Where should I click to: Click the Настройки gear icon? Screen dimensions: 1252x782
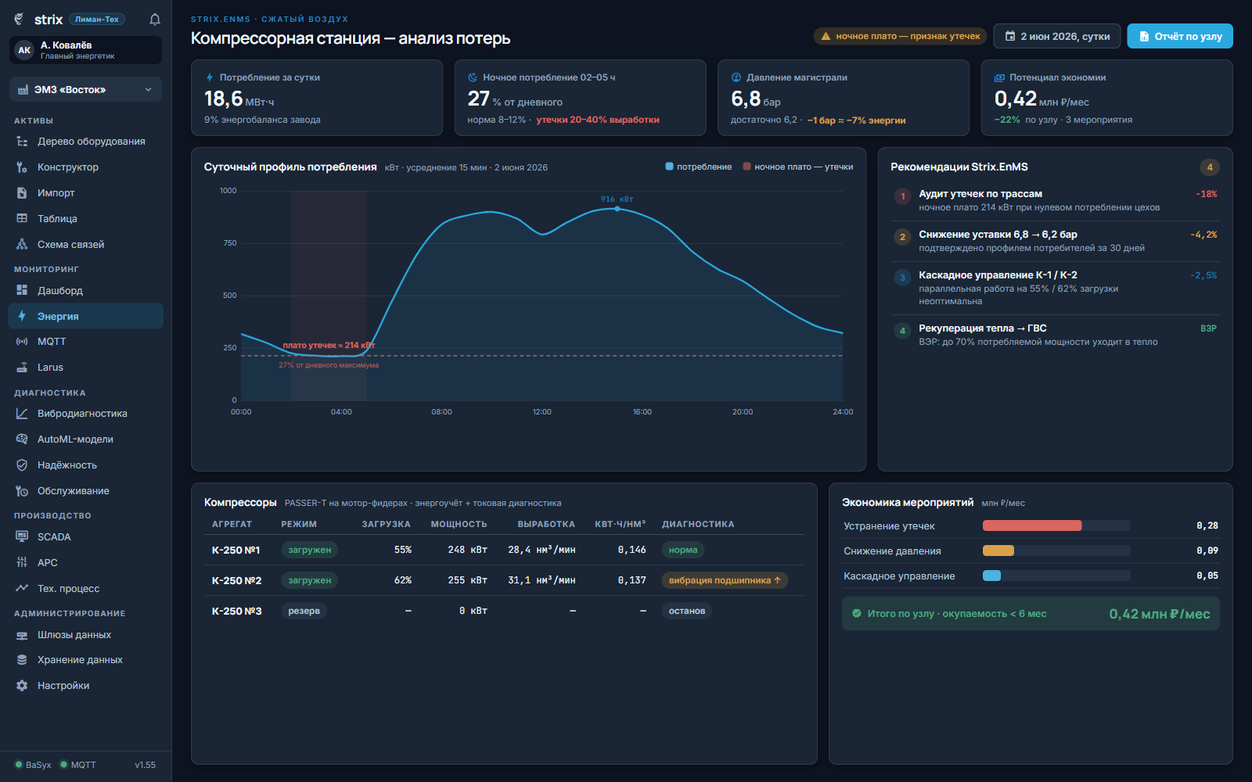click(22, 686)
